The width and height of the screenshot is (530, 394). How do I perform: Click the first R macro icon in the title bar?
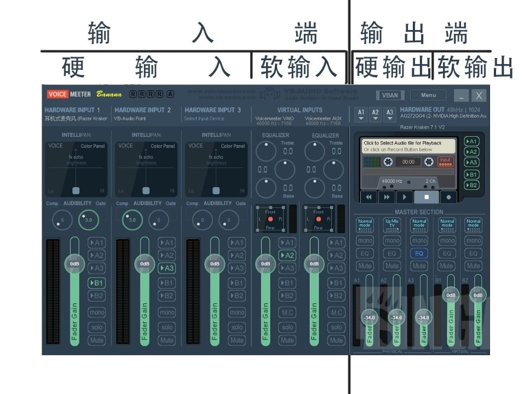tap(132, 94)
